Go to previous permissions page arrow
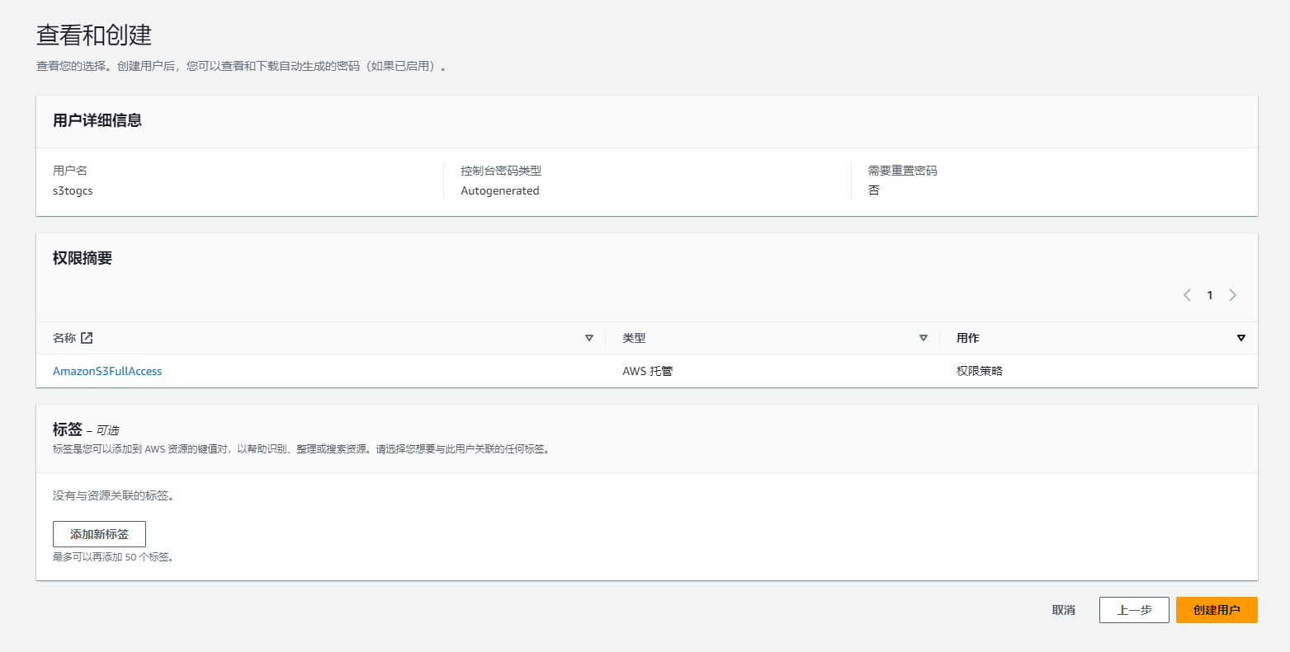This screenshot has width=1290, height=652. pyautogui.click(x=1187, y=295)
